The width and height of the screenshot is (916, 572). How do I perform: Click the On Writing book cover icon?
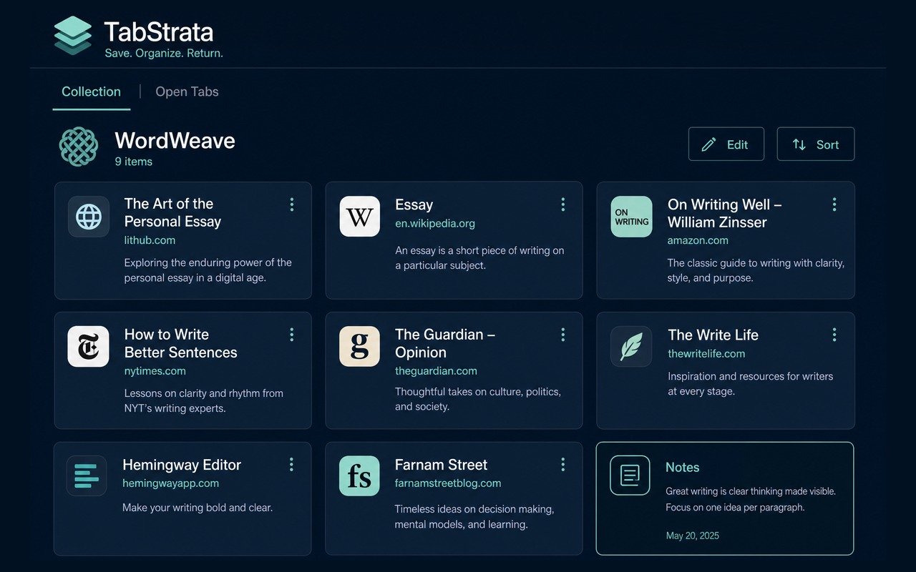coord(631,217)
